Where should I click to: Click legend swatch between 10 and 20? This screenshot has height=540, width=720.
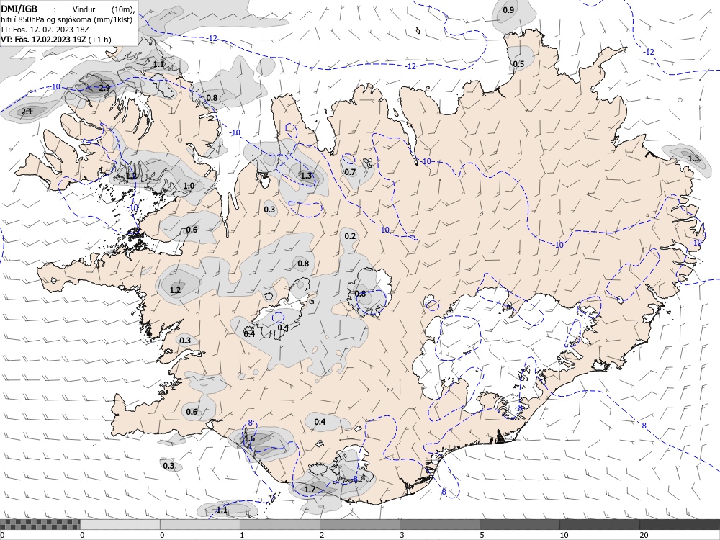click(x=599, y=524)
